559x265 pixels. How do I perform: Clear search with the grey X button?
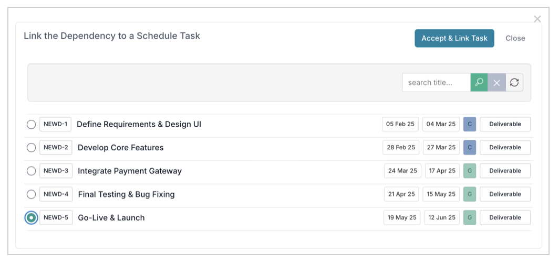tap(496, 82)
